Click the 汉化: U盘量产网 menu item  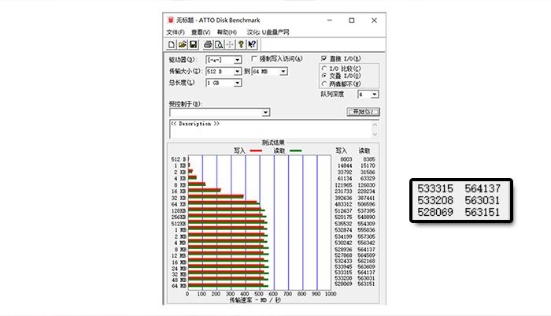[268, 32]
